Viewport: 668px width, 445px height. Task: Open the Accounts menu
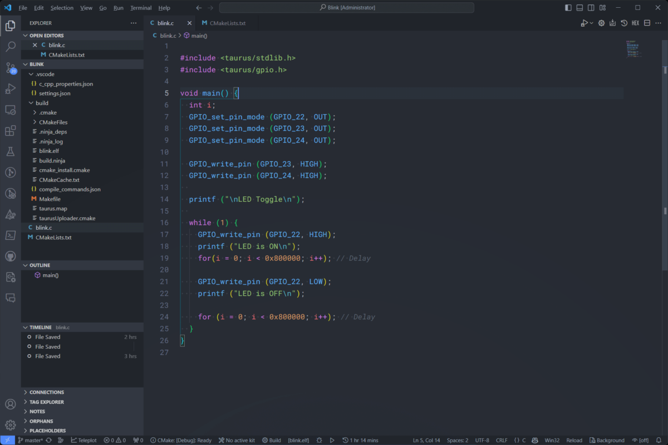click(10, 404)
